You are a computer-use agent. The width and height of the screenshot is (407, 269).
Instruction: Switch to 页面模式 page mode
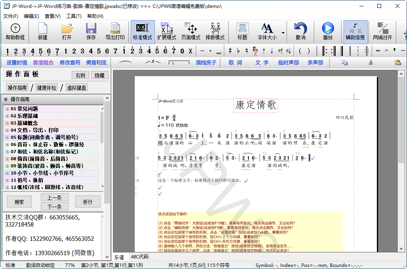[x=191, y=32]
